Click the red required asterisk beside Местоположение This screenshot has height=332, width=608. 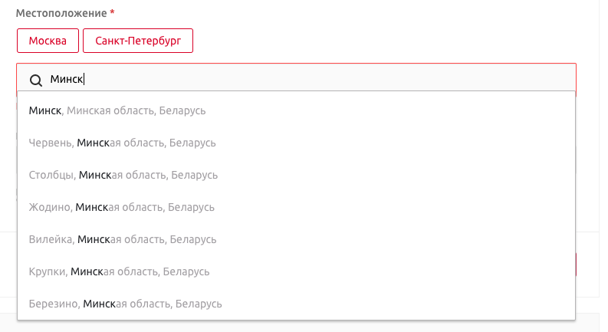tap(112, 12)
